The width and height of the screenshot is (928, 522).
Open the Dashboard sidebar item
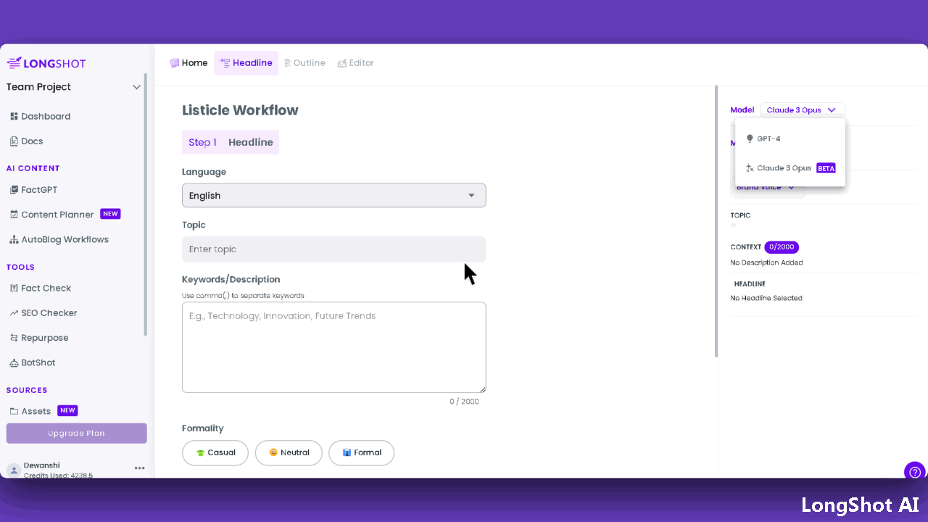point(40,116)
